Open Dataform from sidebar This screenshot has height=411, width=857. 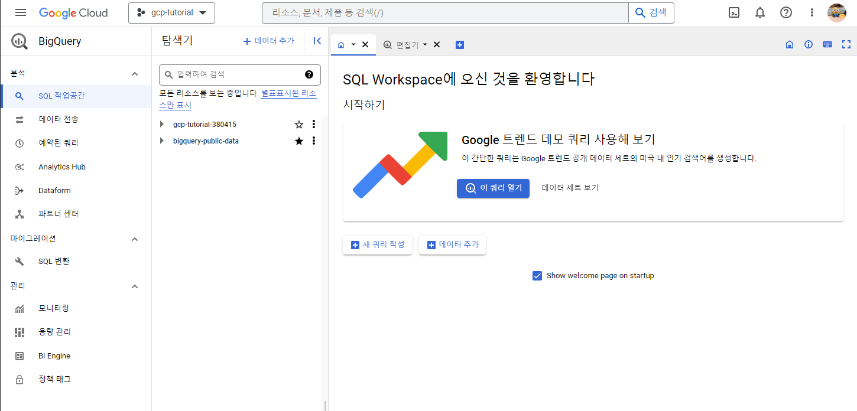point(76,190)
